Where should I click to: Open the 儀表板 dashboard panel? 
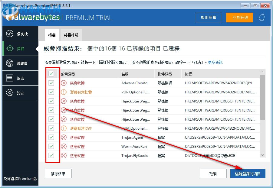(x=20, y=33)
